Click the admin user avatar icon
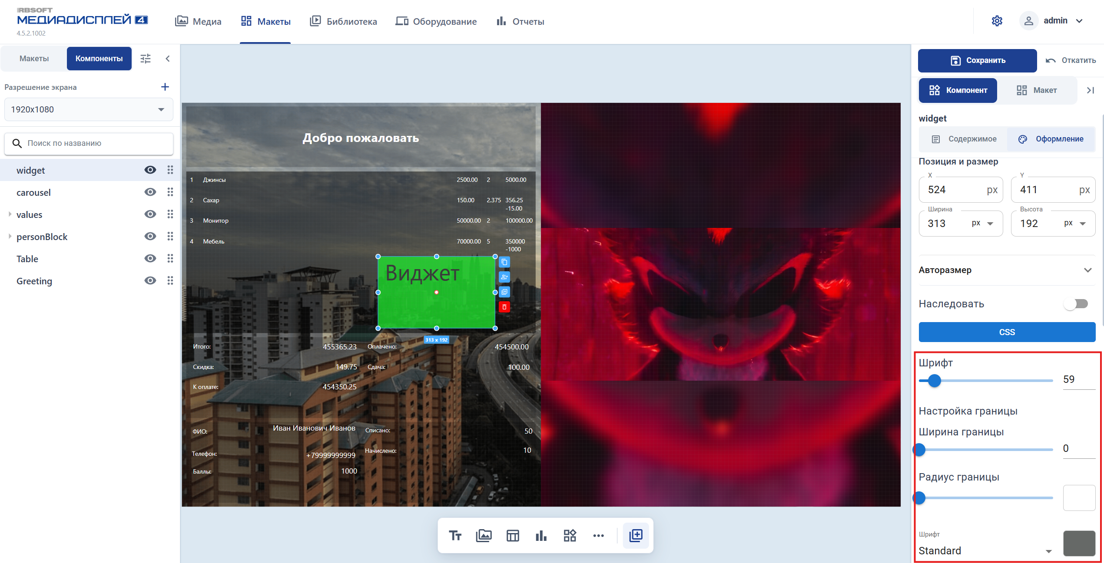Screen dimensions: 1104x563 1028,21
